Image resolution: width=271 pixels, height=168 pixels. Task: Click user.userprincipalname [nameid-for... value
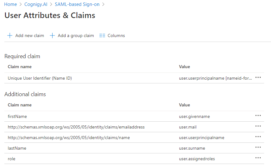(215, 78)
